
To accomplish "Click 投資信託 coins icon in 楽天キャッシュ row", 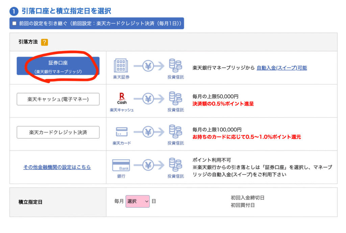I will click(175, 98).
